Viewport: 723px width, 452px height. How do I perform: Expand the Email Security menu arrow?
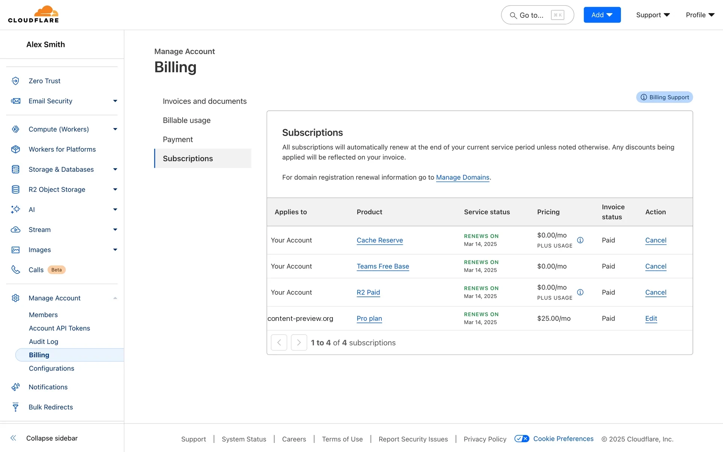tap(115, 101)
